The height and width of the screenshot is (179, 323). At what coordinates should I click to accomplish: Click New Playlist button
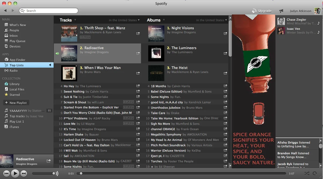[x=16, y=103]
